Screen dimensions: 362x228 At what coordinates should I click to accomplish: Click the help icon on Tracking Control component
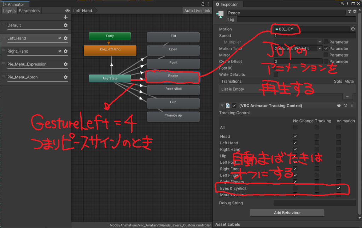pos(338,105)
